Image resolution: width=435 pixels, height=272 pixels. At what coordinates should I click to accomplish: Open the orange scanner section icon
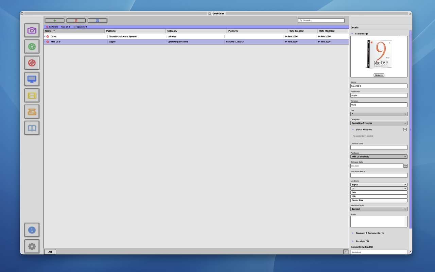[32, 112]
